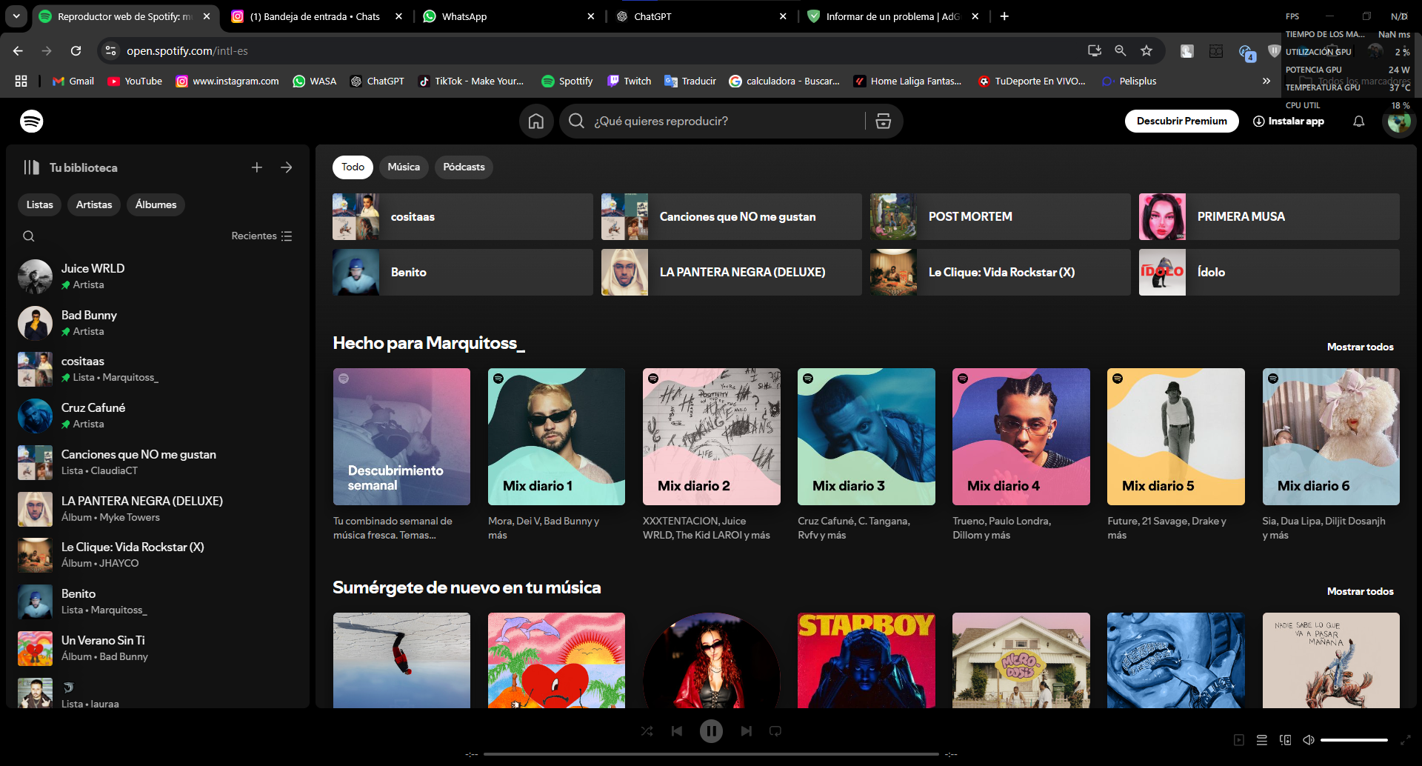Screen dimensions: 1422x766
Task: Show all of Hecho para Marquitoss_
Action: 1360,347
